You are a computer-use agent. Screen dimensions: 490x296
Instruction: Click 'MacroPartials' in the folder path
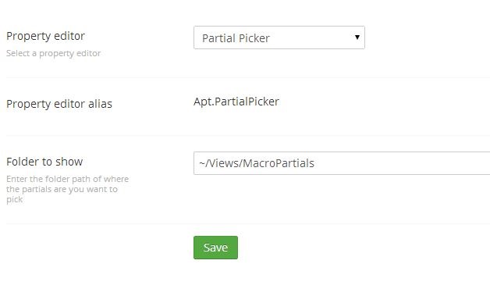279,163
